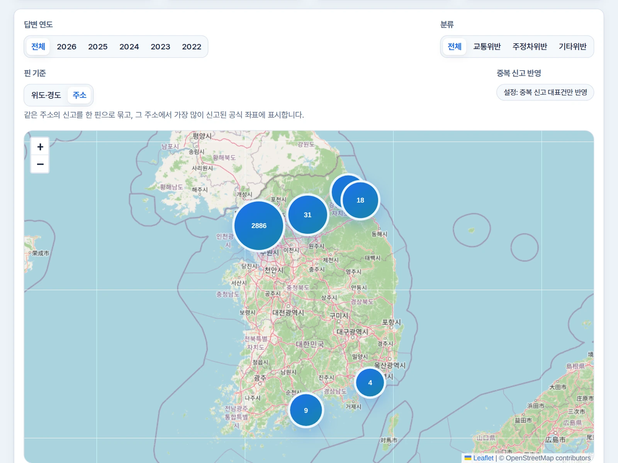
Task: Click the 구미시 label on the map
Action: [339, 315]
